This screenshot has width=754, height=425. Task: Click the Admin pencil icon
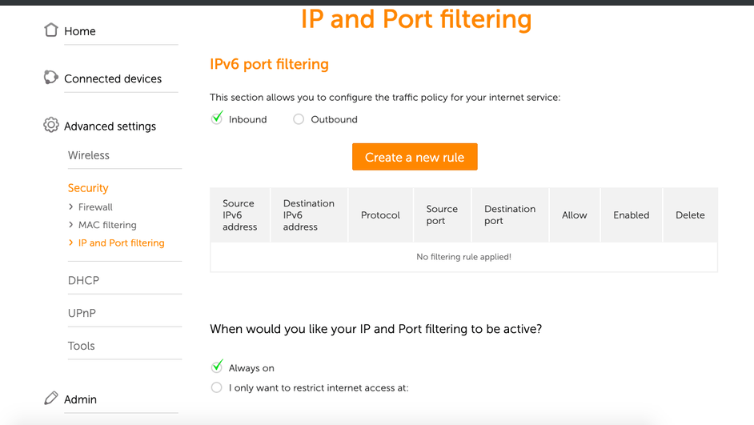coord(51,399)
